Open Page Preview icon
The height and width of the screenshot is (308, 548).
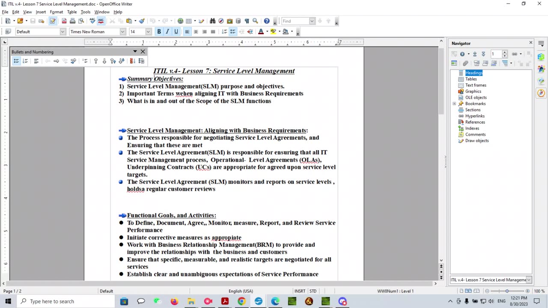(x=81, y=21)
